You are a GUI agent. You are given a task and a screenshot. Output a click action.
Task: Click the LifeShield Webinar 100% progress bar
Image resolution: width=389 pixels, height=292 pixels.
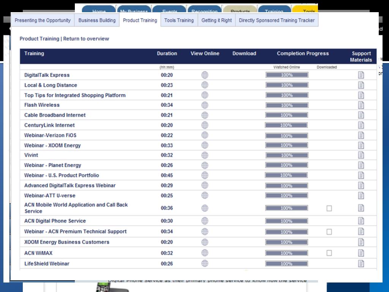(286, 264)
